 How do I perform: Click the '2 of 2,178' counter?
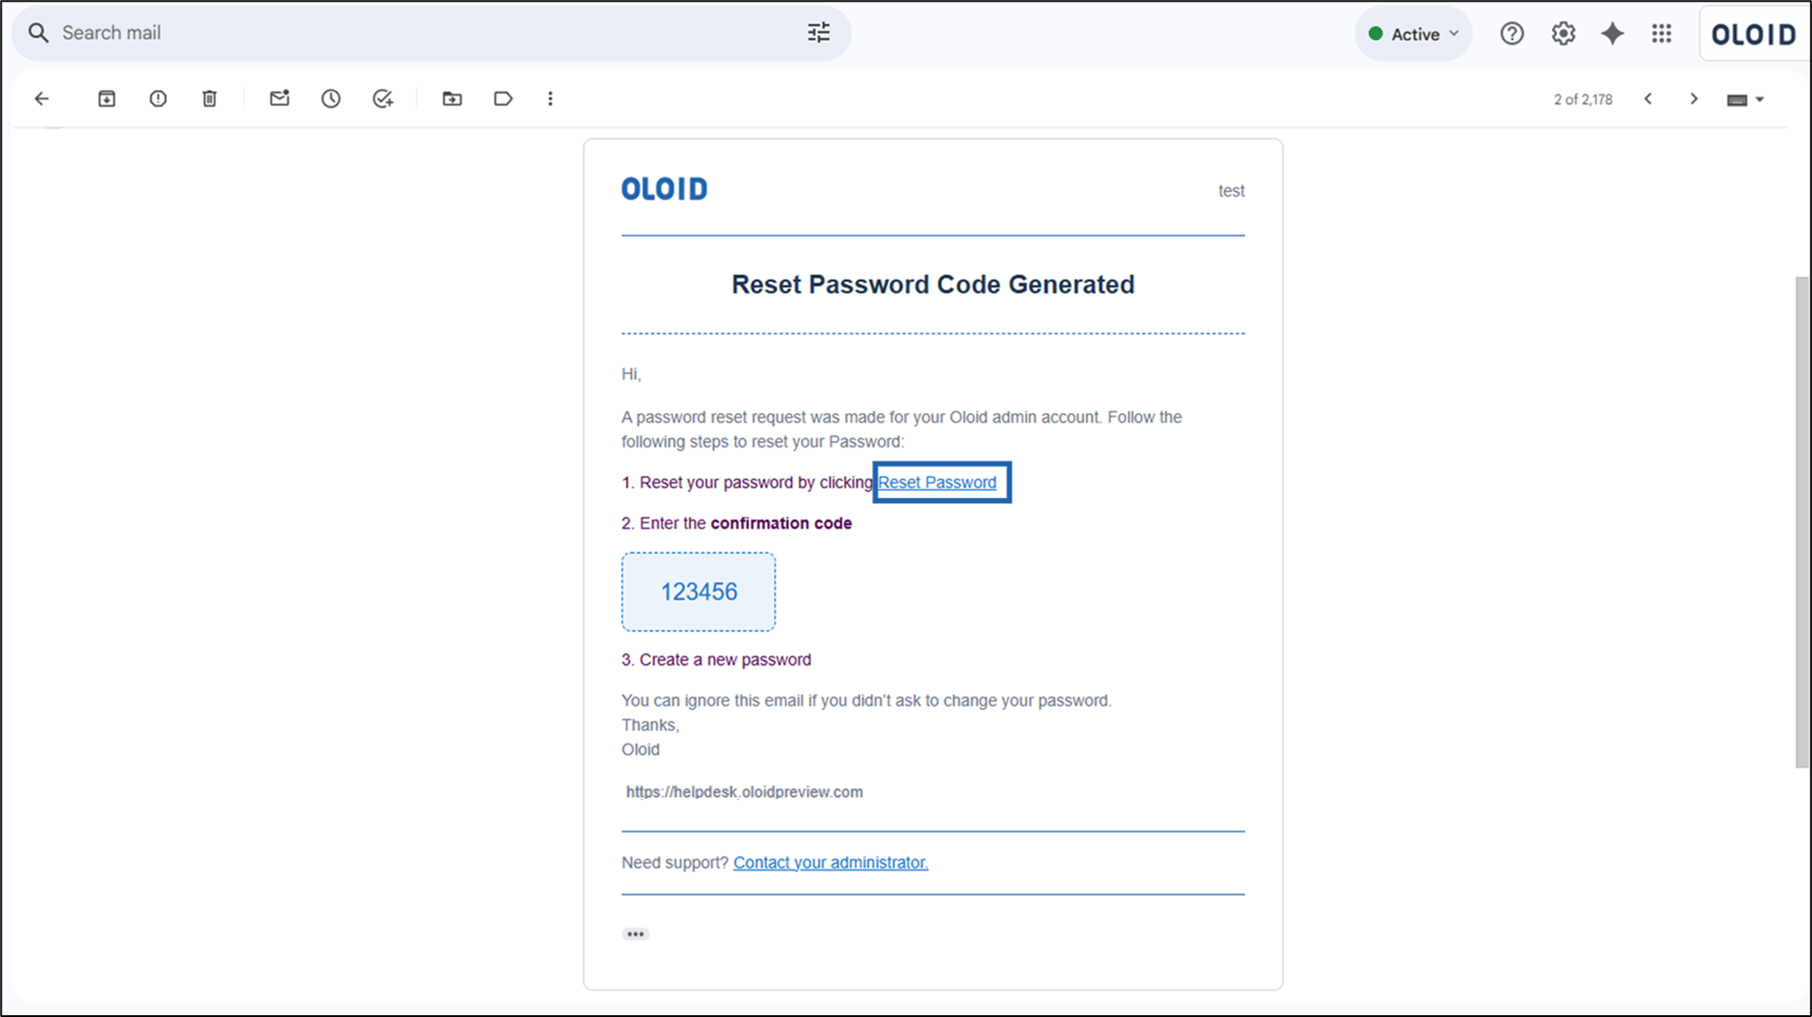tap(1583, 100)
